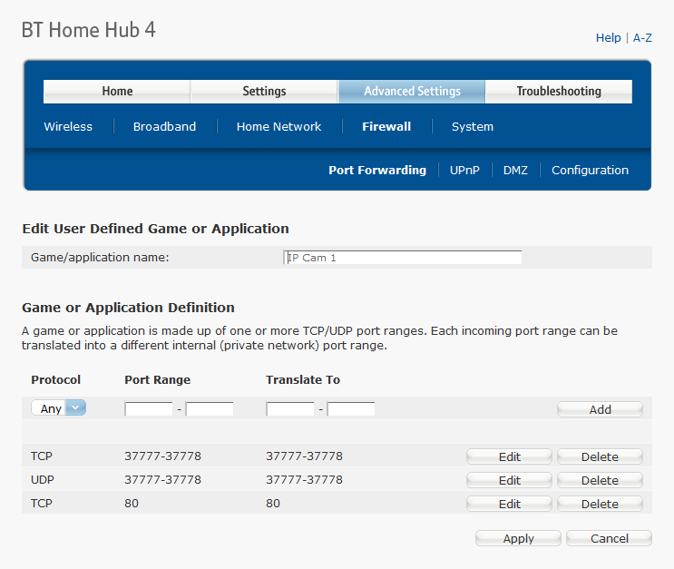Viewport: 674px width, 569px height.
Task: Select the Firewall section
Action: tap(386, 126)
